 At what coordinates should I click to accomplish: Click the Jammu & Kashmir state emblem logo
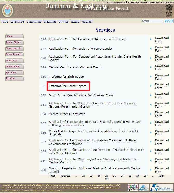8,11
